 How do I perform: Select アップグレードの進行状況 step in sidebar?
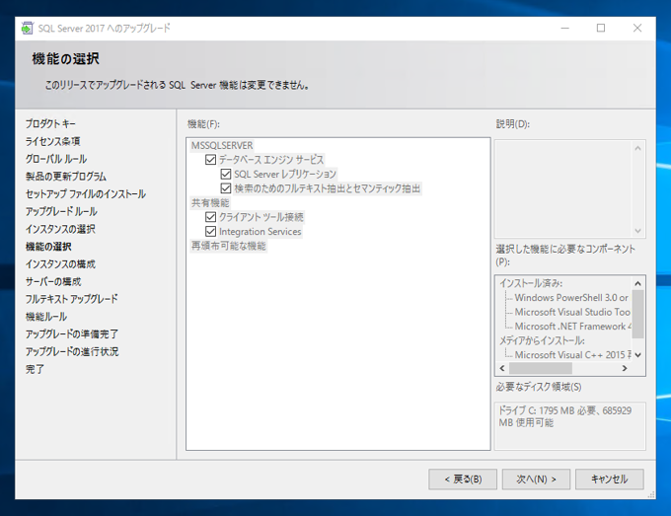tap(72, 351)
